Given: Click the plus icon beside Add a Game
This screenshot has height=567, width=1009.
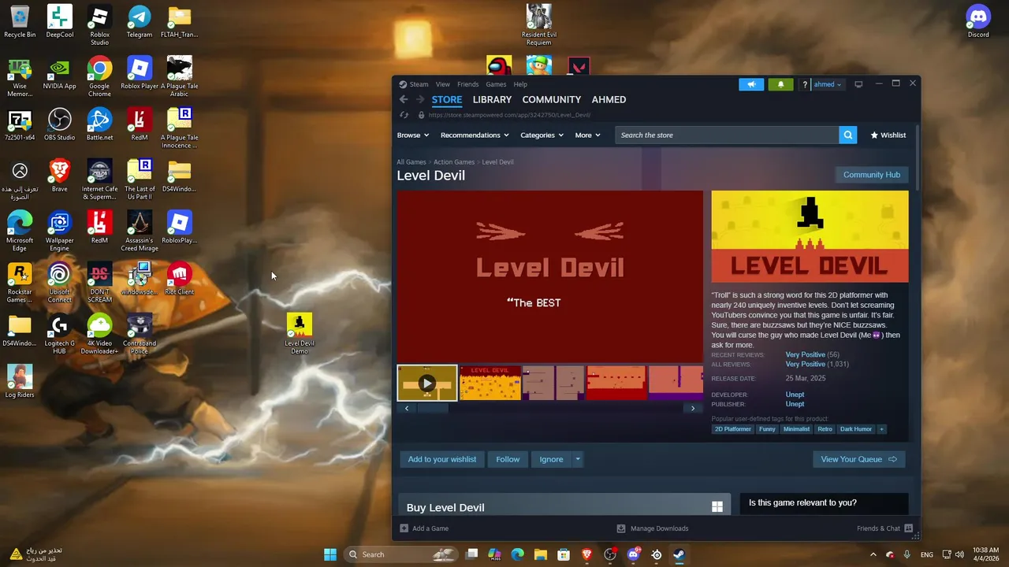Looking at the screenshot, I should click(x=404, y=528).
